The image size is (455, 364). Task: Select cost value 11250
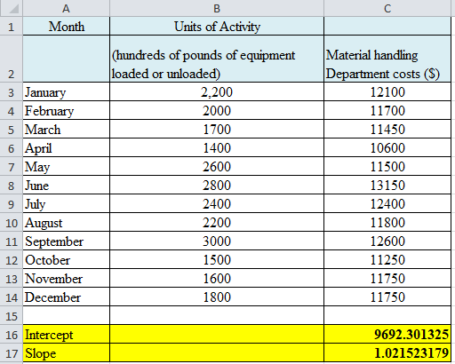(x=387, y=260)
